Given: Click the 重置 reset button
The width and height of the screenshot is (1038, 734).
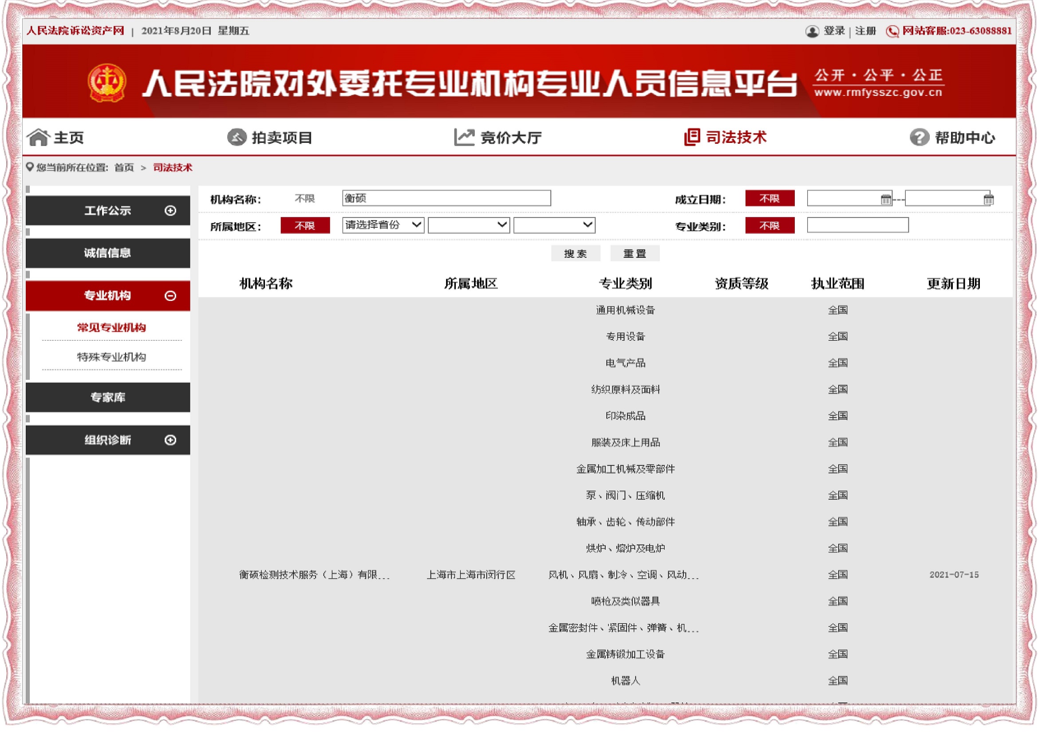Looking at the screenshot, I should (x=635, y=253).
